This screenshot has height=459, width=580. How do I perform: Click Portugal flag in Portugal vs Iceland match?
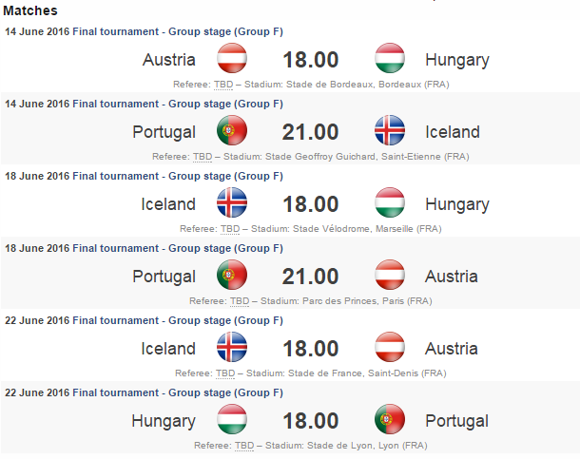232,131
